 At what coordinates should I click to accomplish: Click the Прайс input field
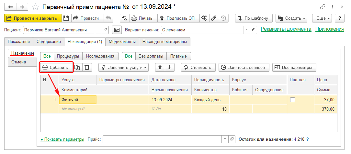(162, 139)
